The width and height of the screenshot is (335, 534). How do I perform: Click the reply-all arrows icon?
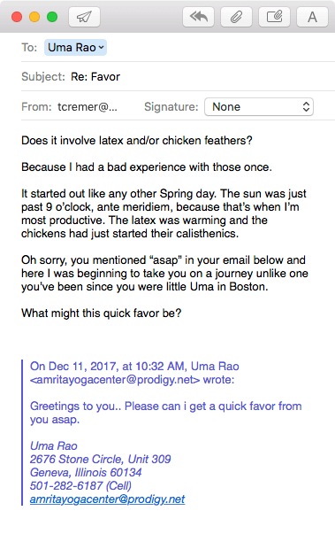point(198,17)
